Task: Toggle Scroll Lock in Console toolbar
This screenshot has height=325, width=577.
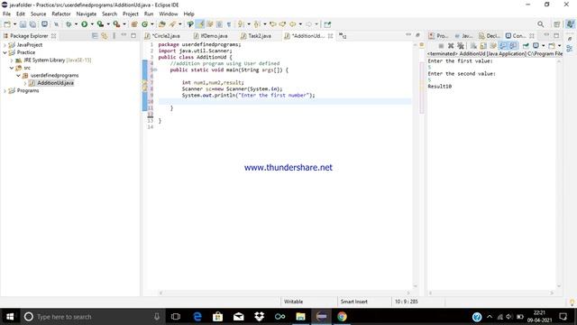Action: [x=483, y=46]
